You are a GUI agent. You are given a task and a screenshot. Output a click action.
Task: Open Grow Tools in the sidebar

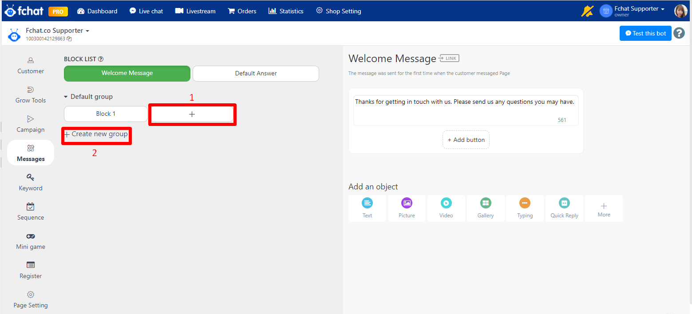pos(31,95)
